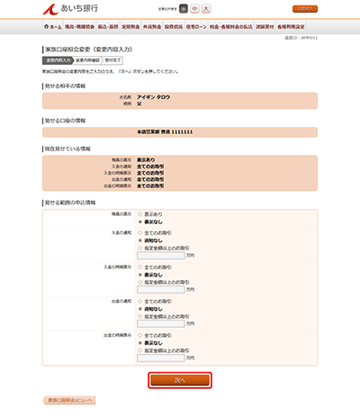Set font size to 中 (medium)

coord(194,9)
